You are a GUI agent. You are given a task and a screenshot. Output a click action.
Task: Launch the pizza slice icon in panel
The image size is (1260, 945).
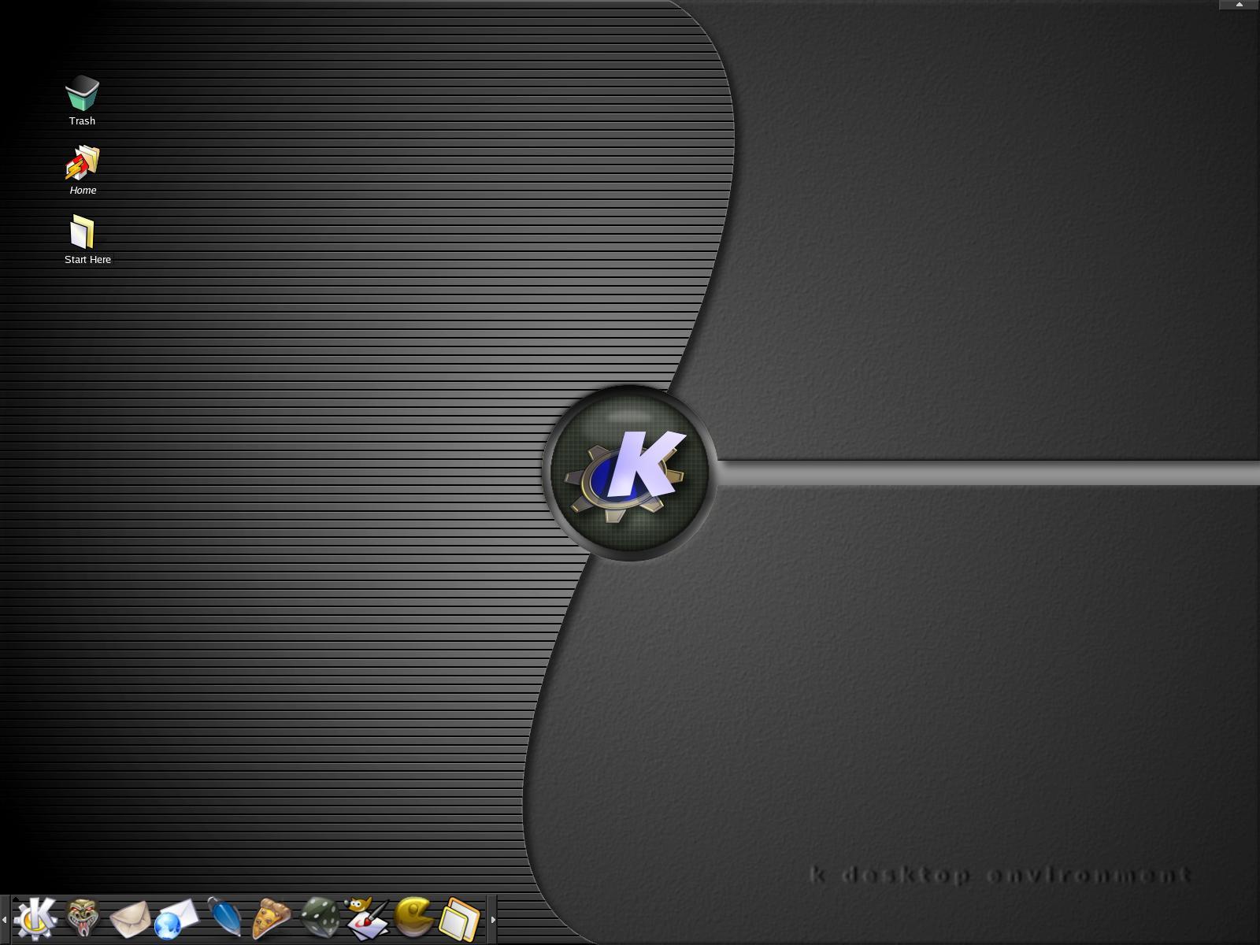click(271, 918)
